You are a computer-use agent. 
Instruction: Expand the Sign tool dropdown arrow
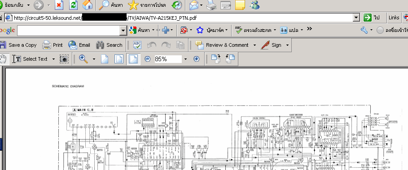coord(288,45)
